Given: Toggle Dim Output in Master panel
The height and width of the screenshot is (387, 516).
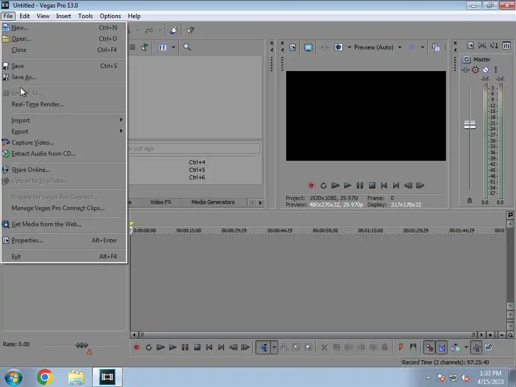Looking at the screenshot, I should pyautogui.click(x=494, y=46).
